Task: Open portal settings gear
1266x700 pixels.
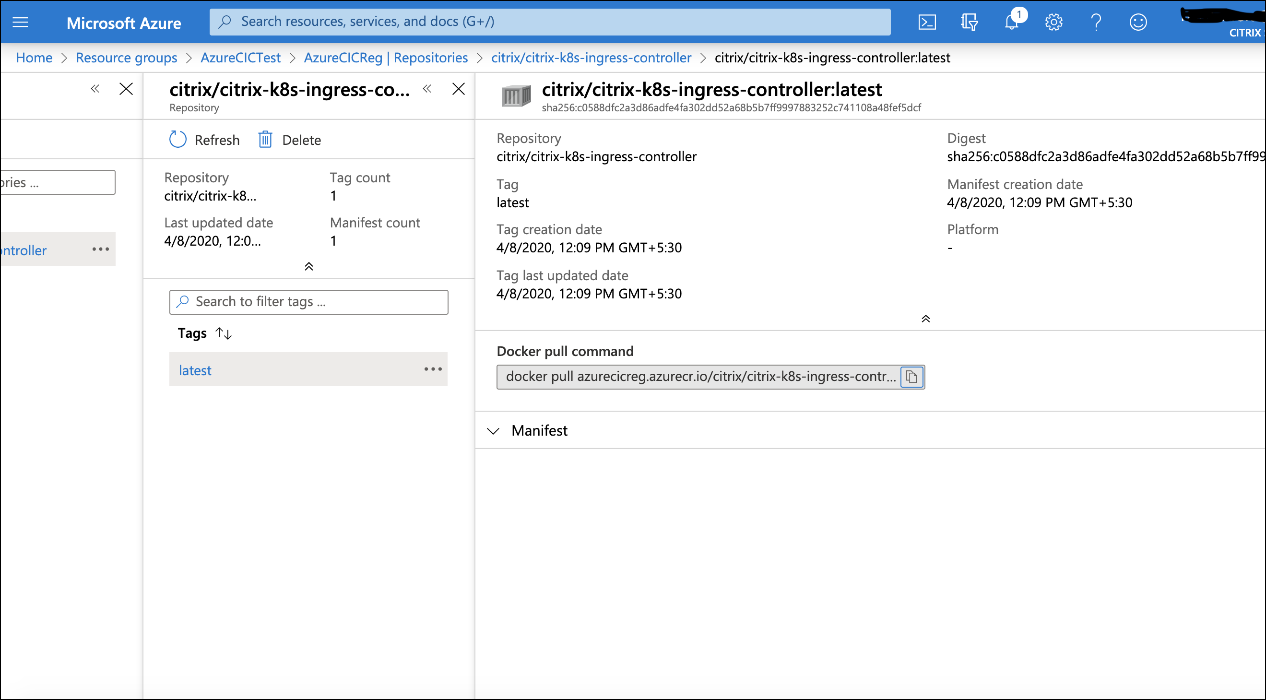Action: point(1053,22)
